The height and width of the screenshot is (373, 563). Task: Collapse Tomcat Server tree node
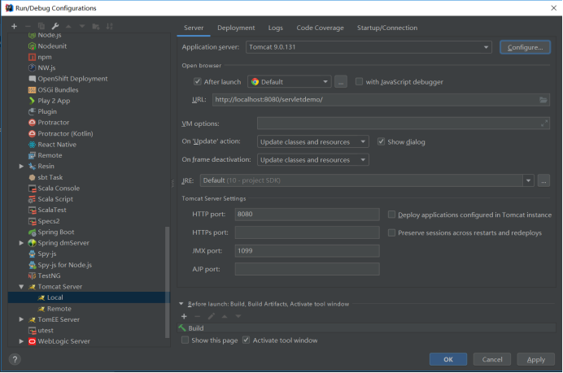[21, 287]
